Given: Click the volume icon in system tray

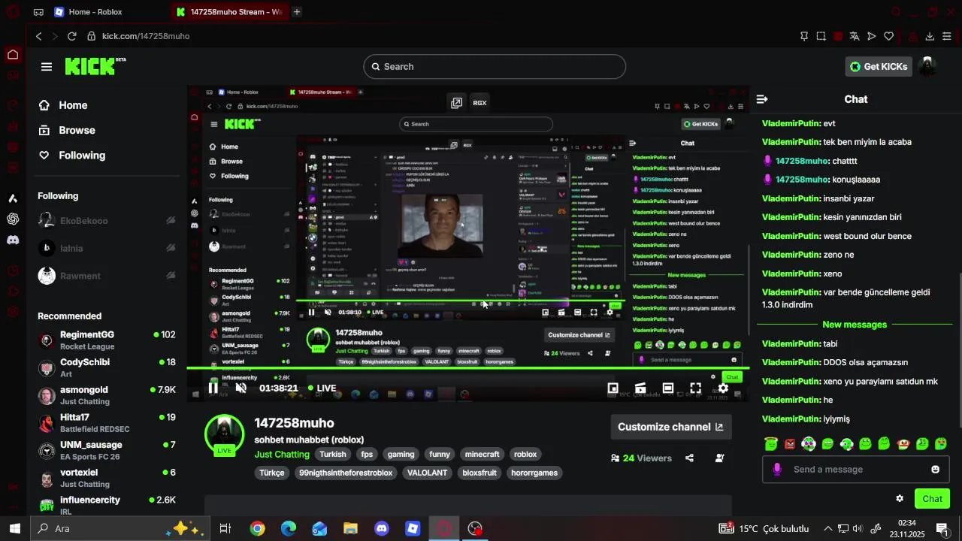Looking at the screenshot, I should [x=859, y=528].
